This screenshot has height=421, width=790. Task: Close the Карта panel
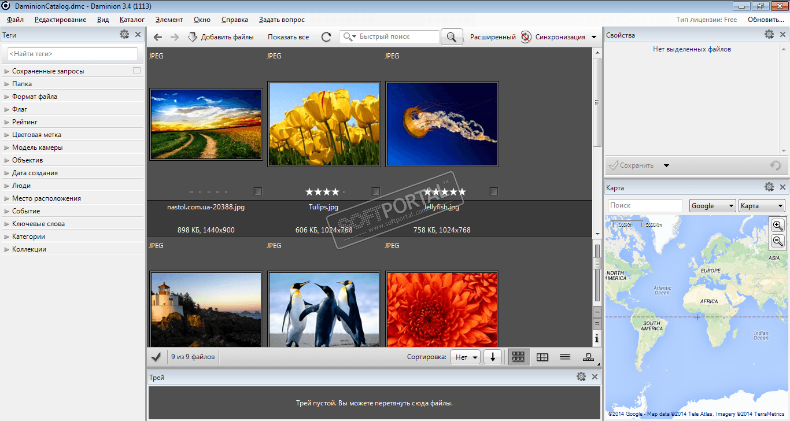tap(783, 187)
